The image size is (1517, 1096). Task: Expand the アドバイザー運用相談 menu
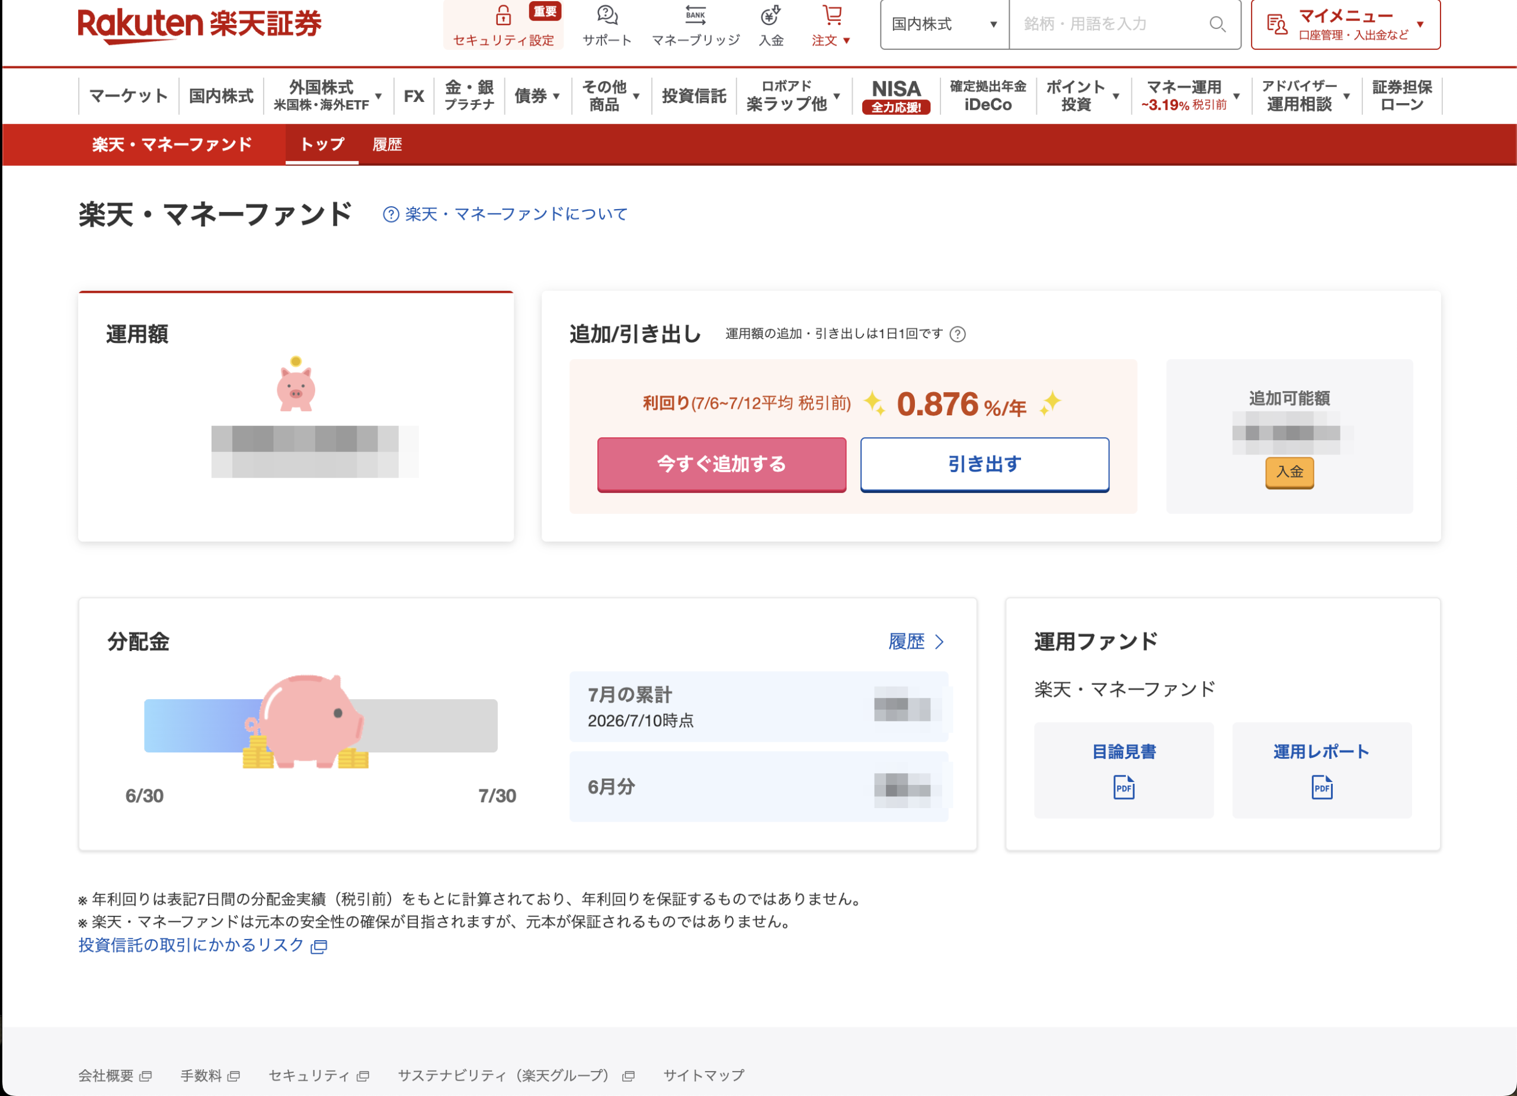click(1346, 97)
